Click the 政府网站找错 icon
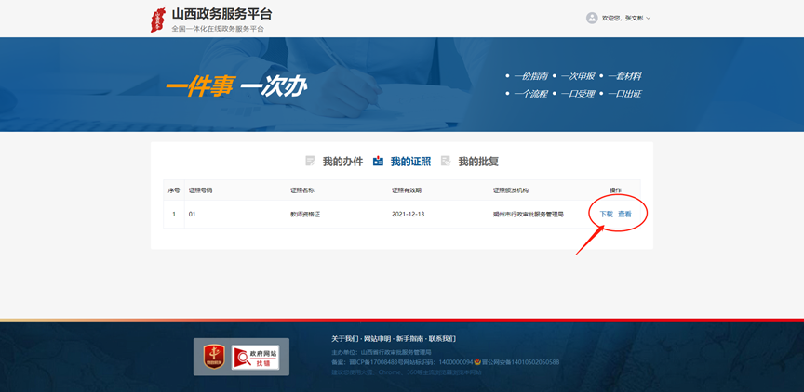804x392 pixels. (255, 358)
